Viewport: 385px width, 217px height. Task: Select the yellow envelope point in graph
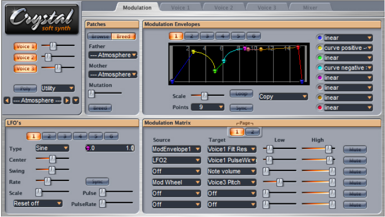(193, 51)
